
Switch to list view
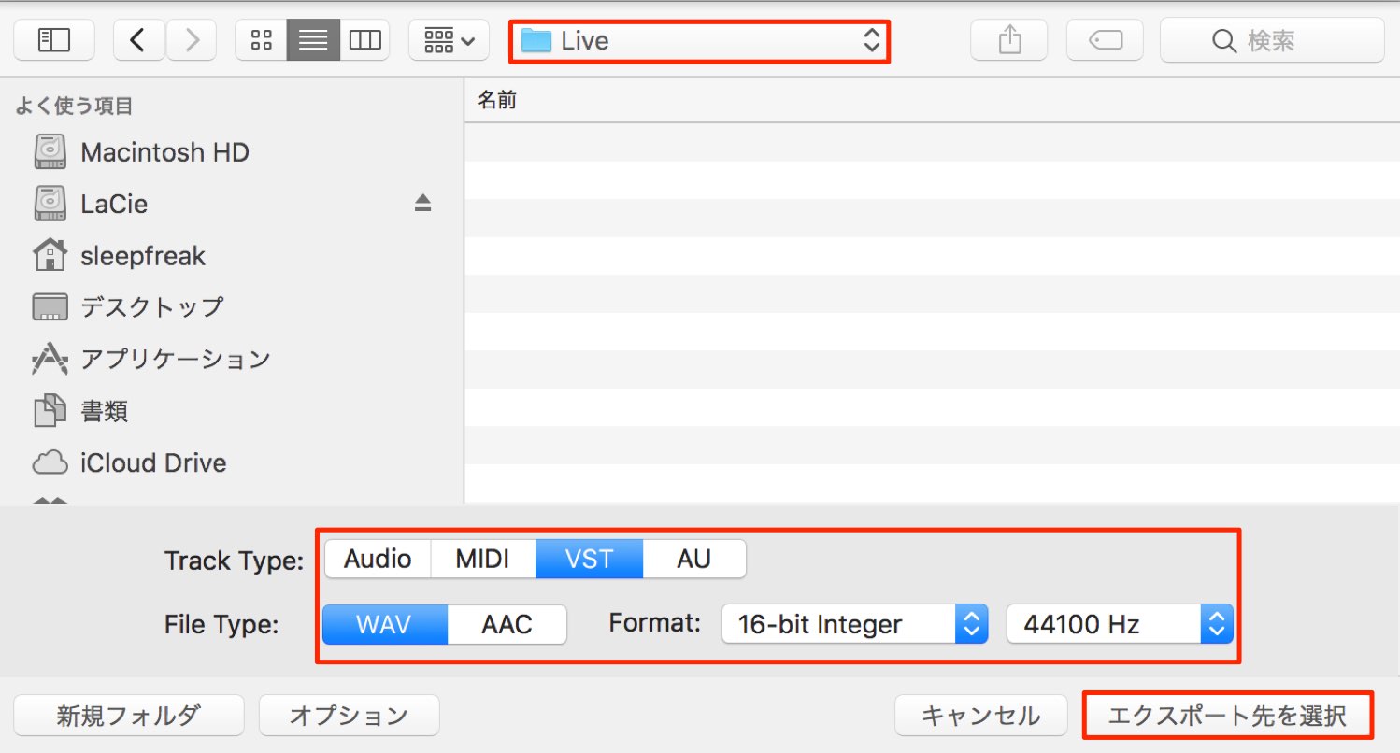[x=313, y=40]
